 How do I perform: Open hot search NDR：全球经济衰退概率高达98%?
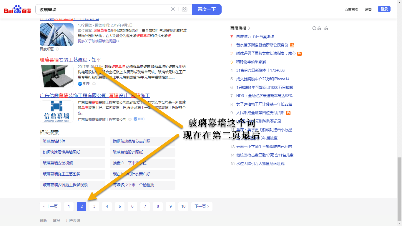264,96
